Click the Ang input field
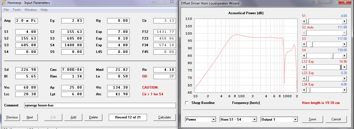The height and width of the screenshot is (129, 354). [26, 21]
